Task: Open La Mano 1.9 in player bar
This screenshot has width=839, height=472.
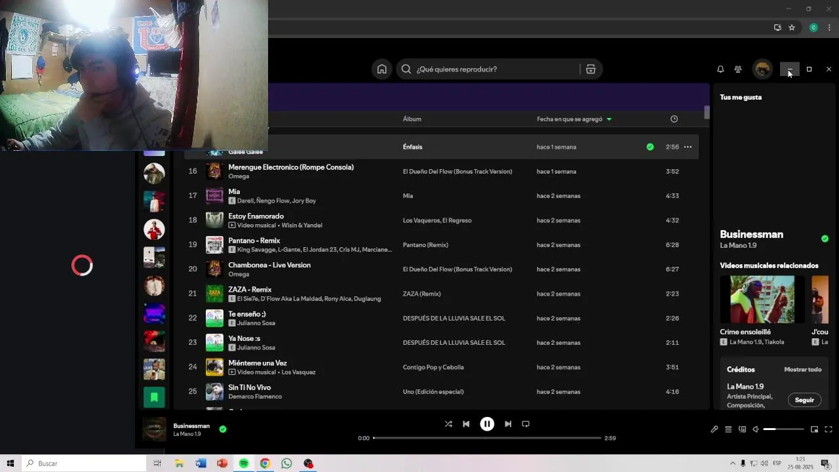Action: pos(187,434)
